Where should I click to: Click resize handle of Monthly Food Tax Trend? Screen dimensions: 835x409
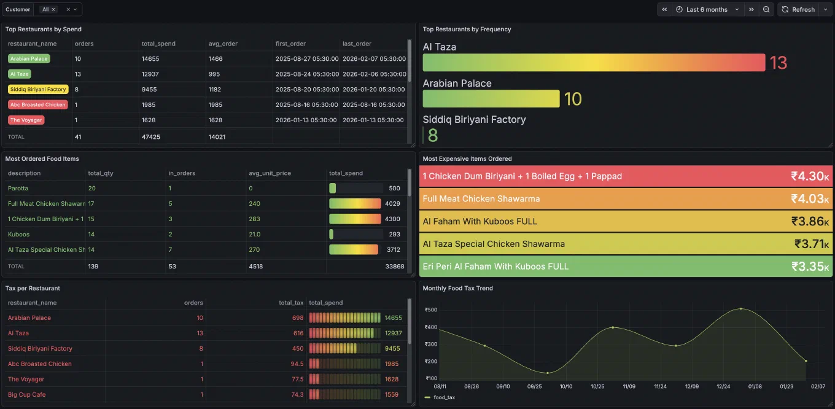pos(831,404)
